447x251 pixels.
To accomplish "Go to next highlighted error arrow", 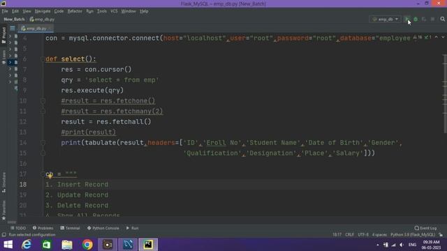I will pyautogui.click(x=443, y=37).
